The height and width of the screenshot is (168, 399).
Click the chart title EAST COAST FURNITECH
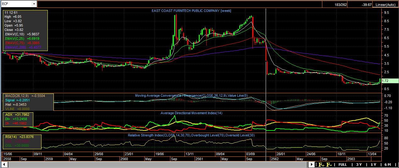[191, 11]
